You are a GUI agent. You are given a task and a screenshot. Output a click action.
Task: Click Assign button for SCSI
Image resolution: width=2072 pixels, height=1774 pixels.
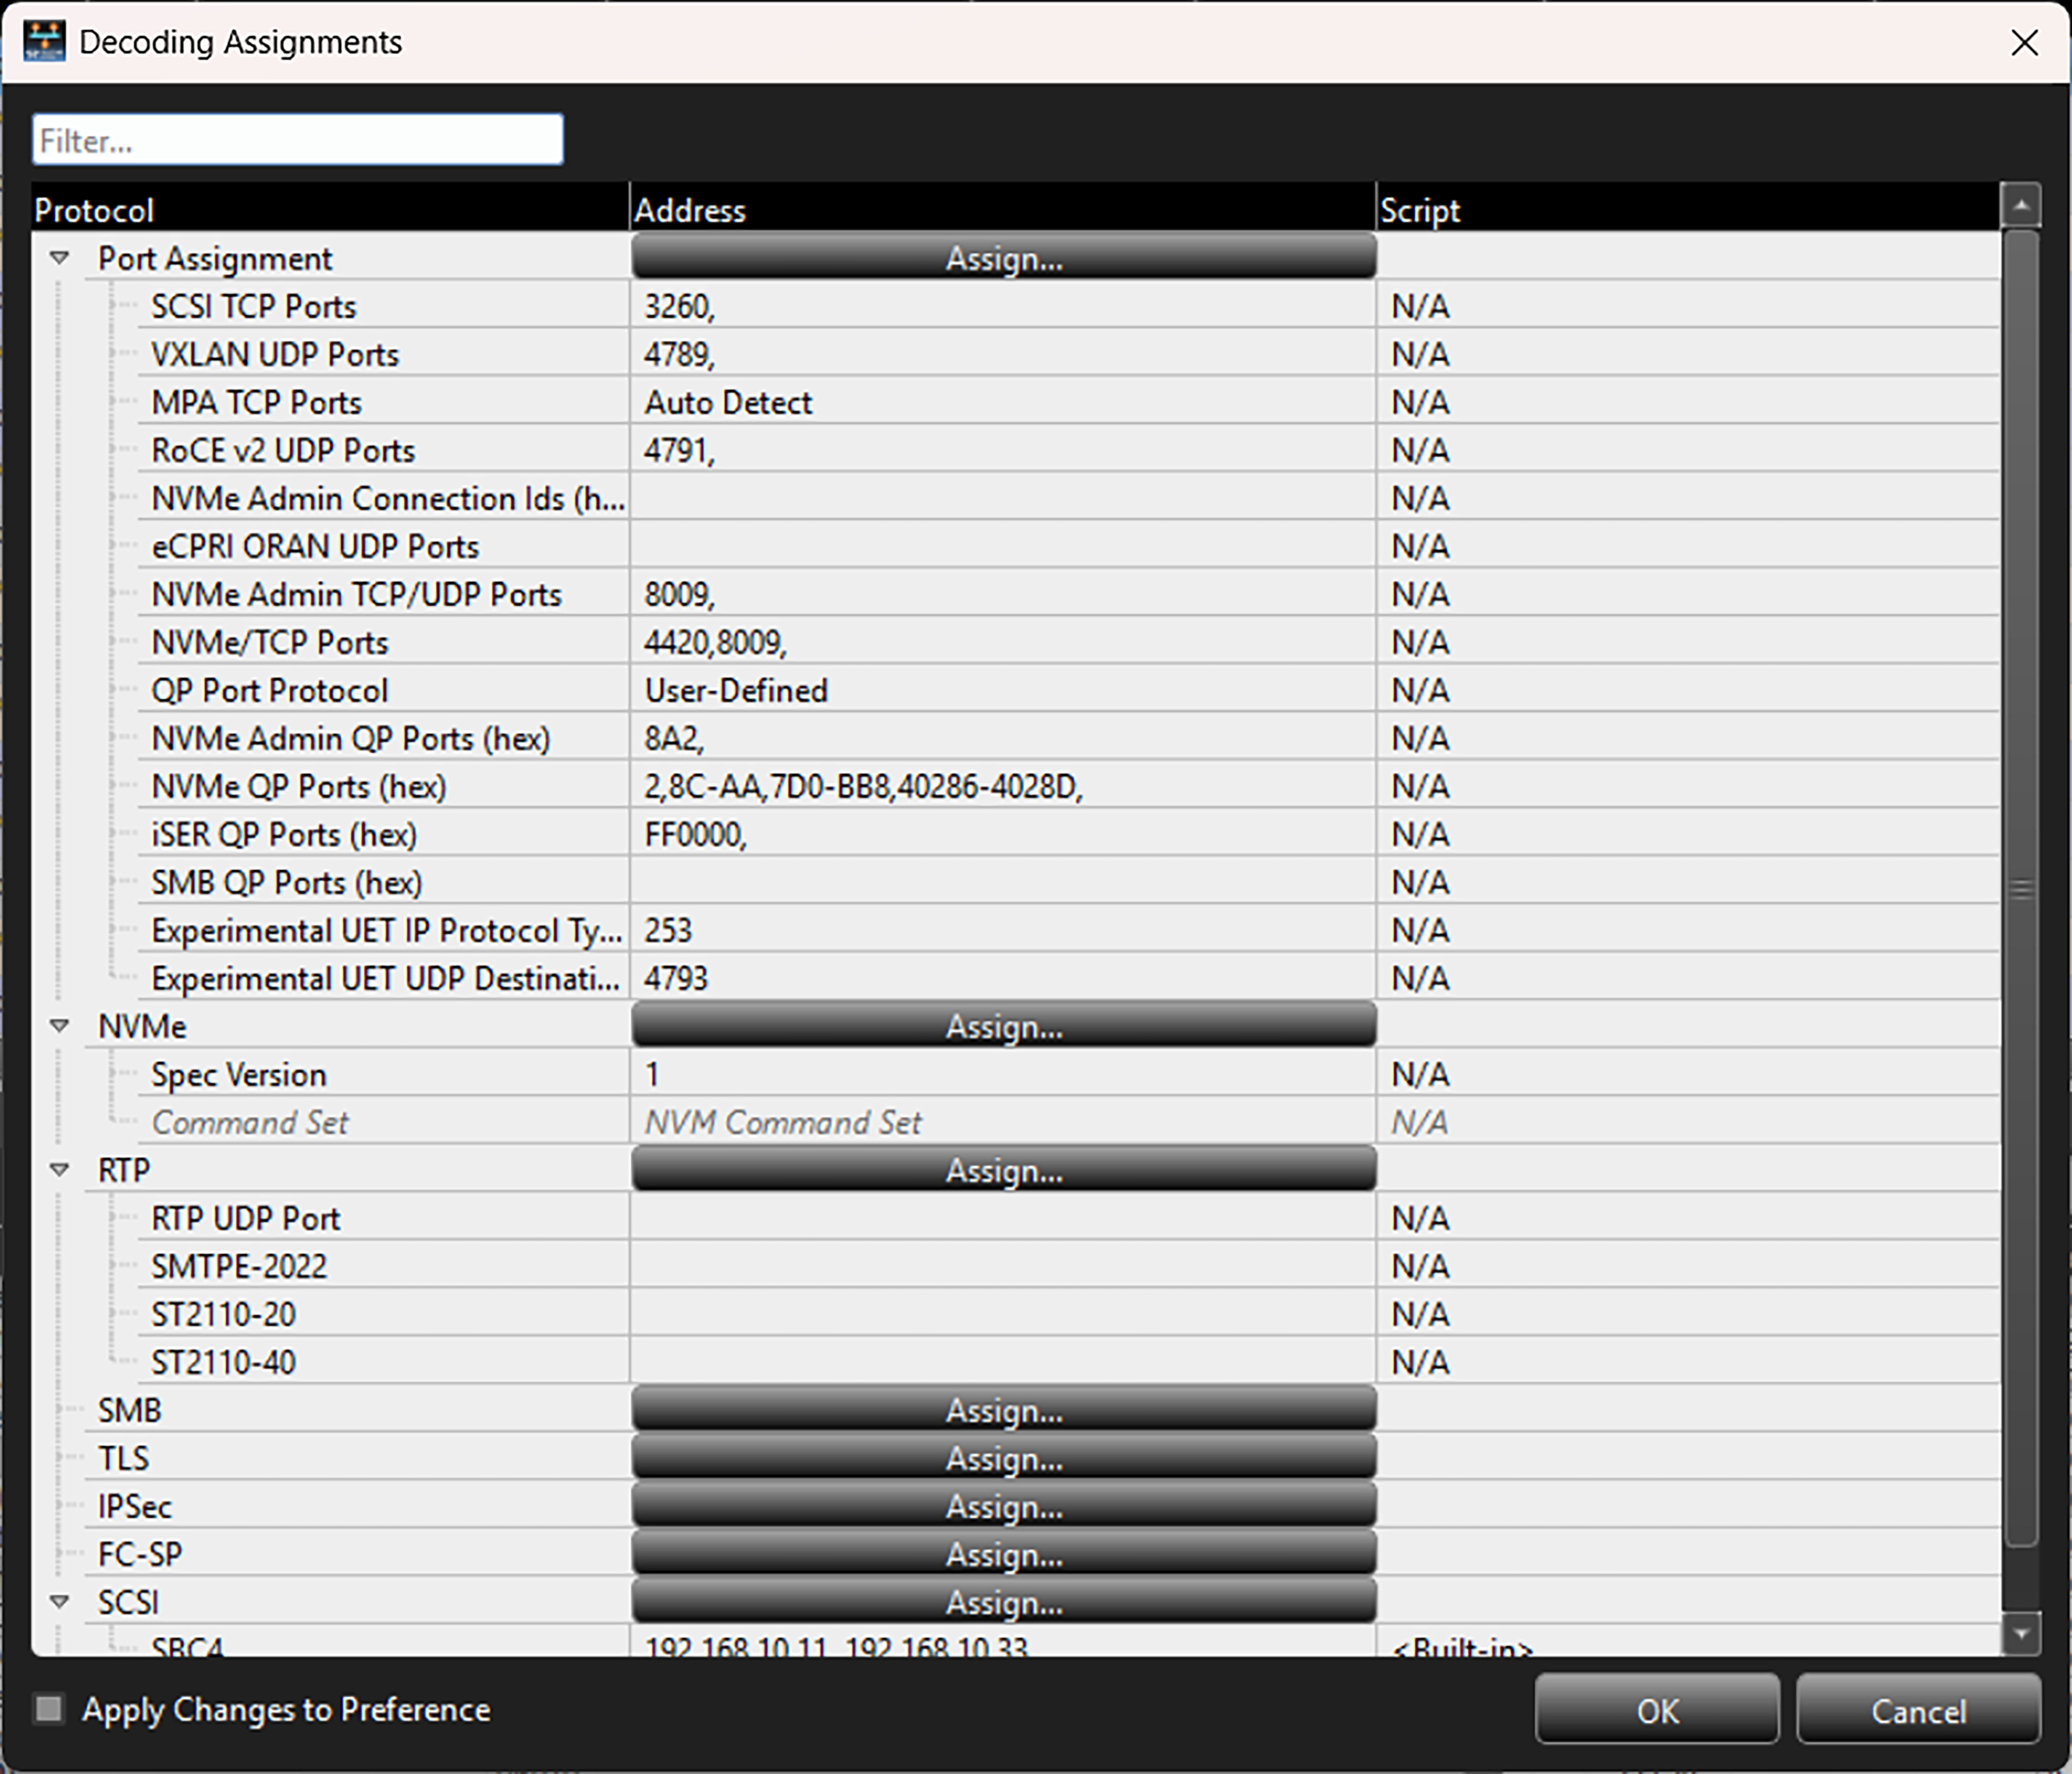pos(1004,1602)
